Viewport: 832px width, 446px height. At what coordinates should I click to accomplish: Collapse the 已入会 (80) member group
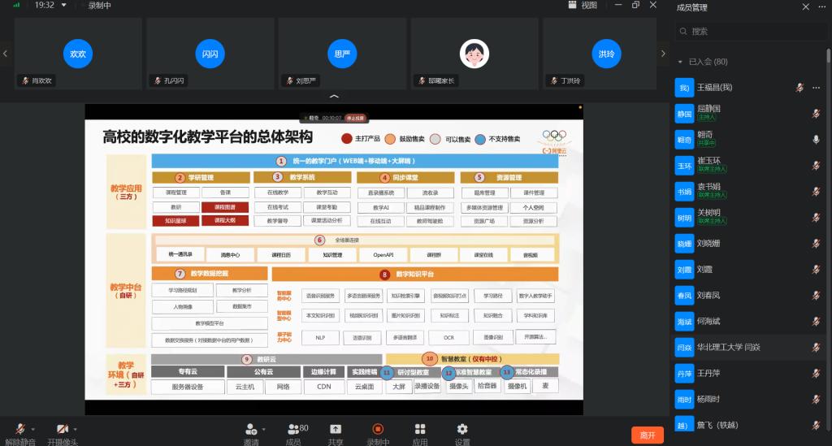pos(680,62)
